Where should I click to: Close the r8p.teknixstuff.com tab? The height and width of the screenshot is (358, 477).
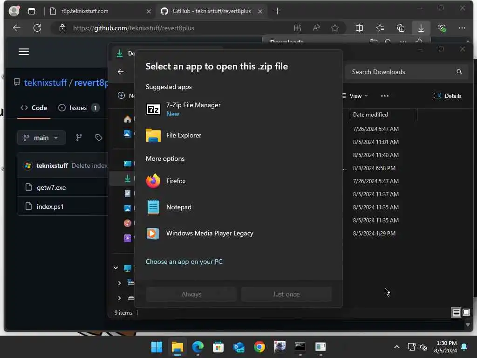coord(149,11)
